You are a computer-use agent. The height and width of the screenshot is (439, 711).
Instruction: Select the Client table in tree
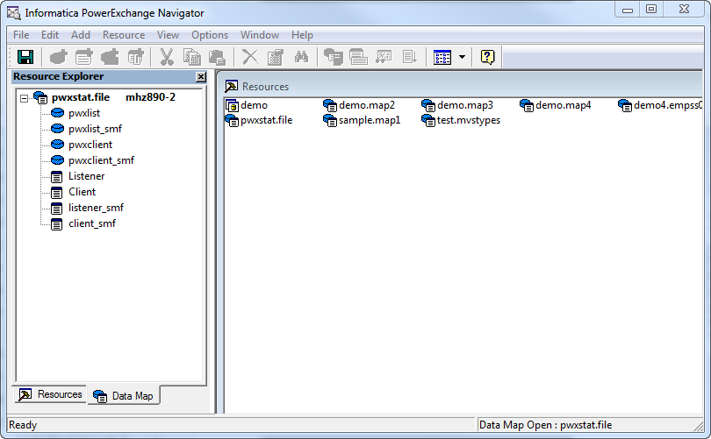tap(82, 192)
